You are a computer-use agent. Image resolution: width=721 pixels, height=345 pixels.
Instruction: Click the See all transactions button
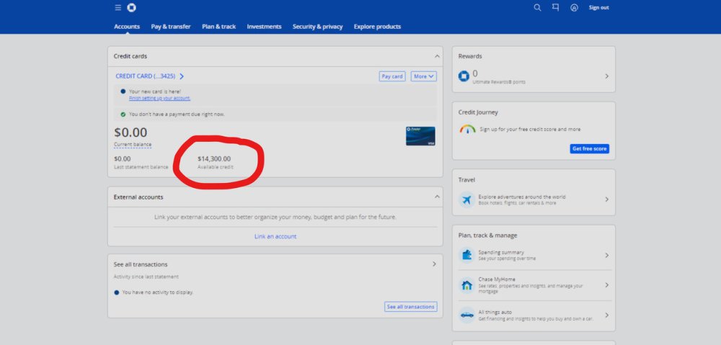pos(411,307)
